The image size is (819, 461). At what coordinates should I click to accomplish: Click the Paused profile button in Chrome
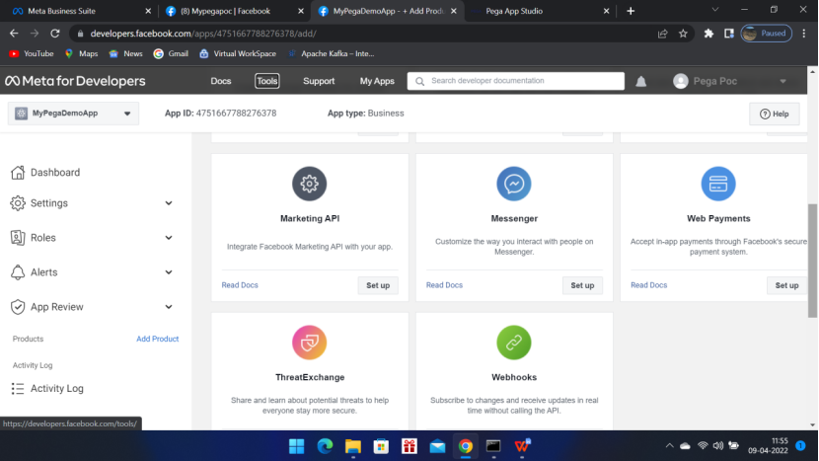[767, 34]
